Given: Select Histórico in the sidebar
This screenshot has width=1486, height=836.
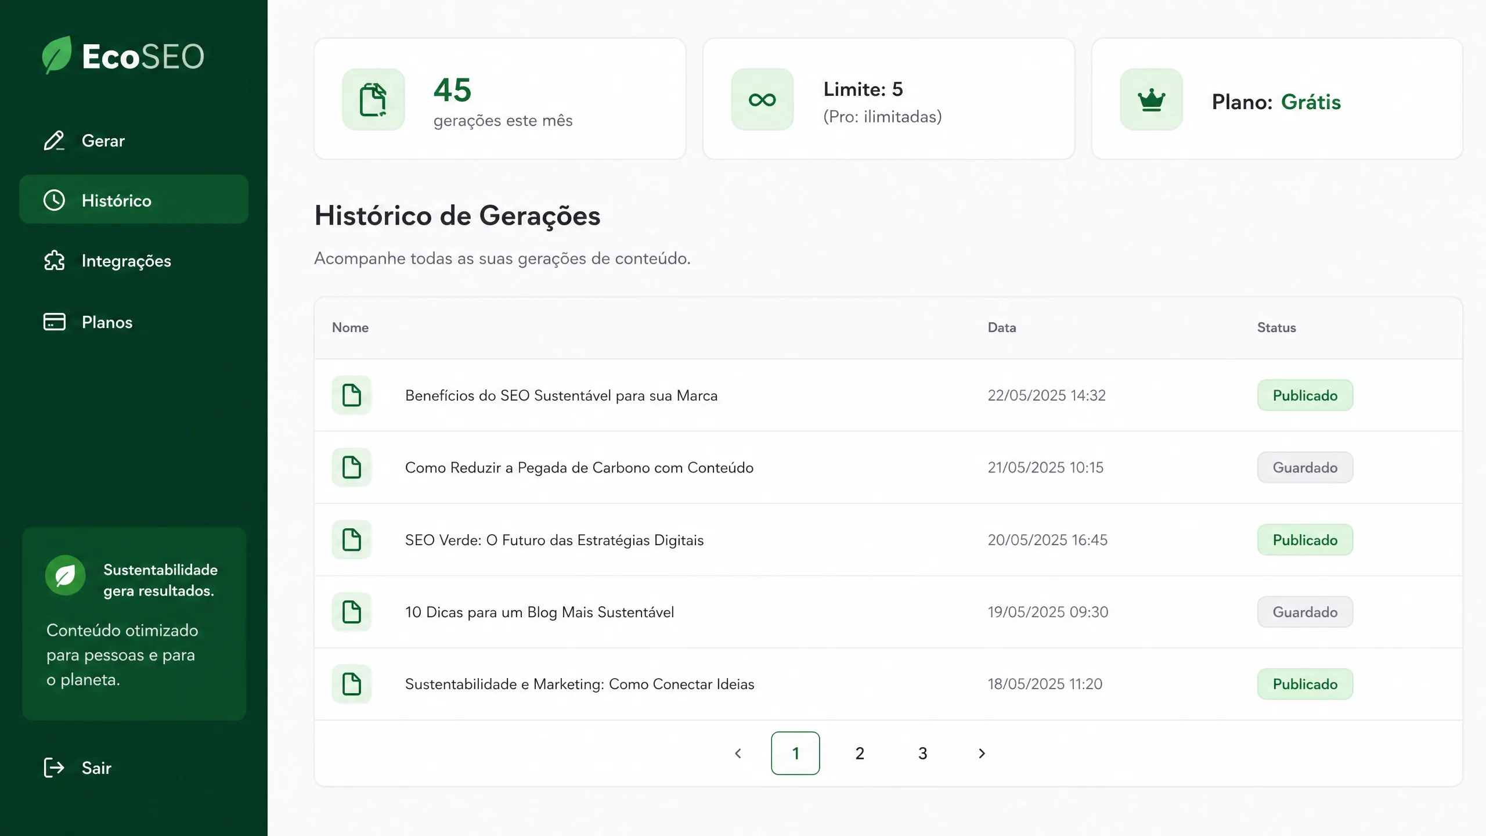Looking at the screenshot, I should point(134,199).
